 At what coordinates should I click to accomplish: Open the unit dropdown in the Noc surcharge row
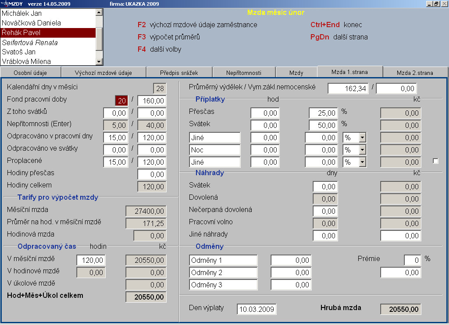coord(362,150)
